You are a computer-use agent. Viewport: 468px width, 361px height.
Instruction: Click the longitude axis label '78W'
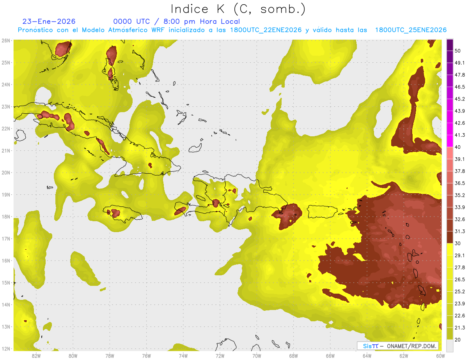tap(110, 356)
